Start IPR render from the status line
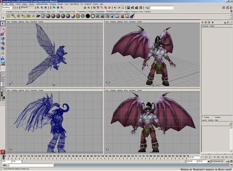233x171 pixels. (x=137, y=8)
